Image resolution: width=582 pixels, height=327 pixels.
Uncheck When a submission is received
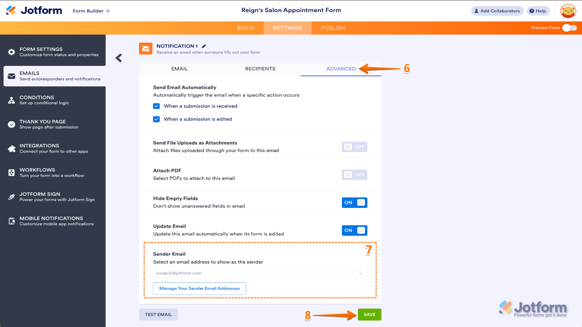click(156, 106)
